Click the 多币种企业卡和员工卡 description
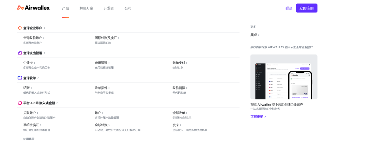Screen dimensions: 368x145 point(36,68)
